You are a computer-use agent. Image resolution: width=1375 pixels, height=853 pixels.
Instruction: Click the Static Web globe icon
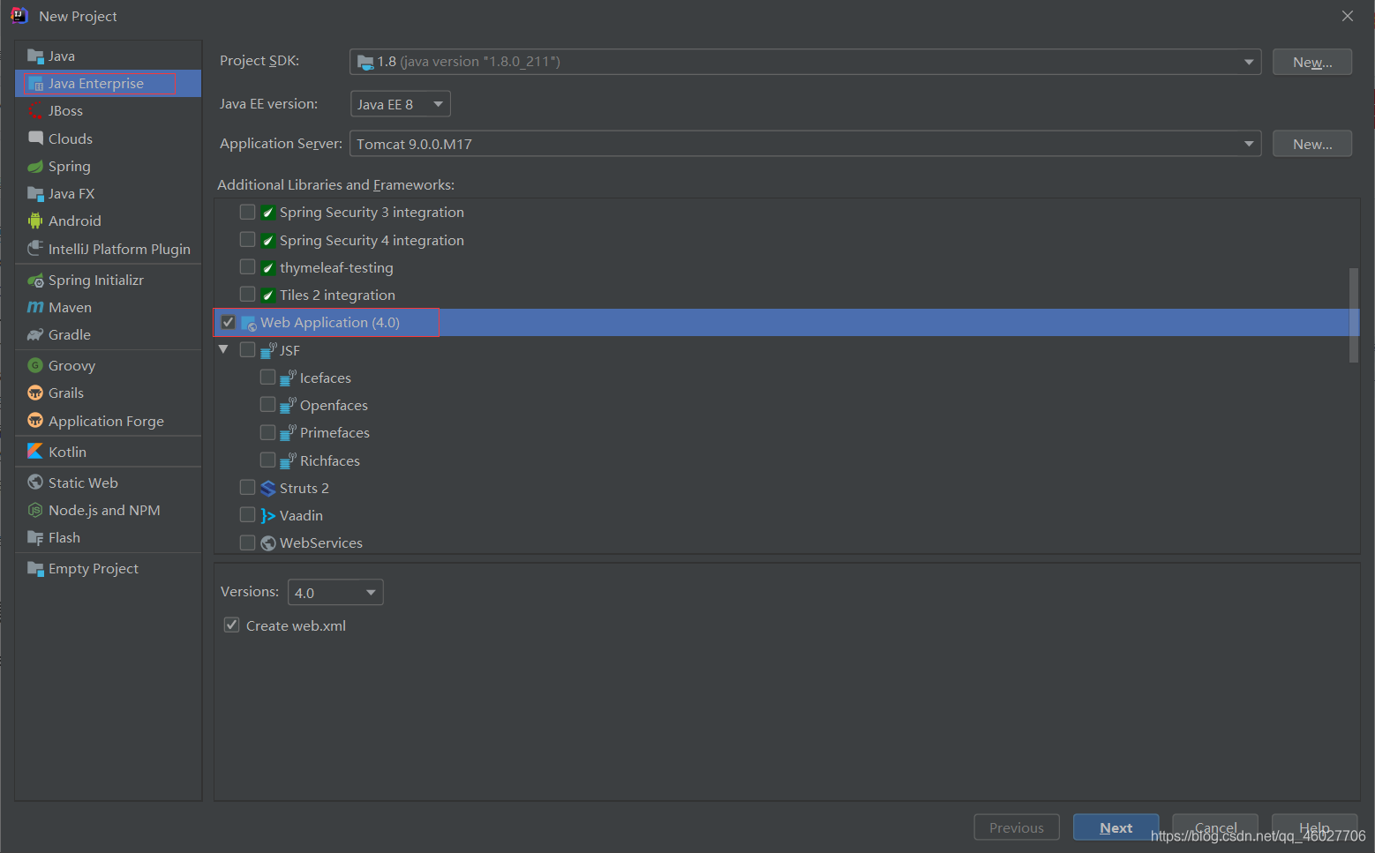tap(35, 483)
